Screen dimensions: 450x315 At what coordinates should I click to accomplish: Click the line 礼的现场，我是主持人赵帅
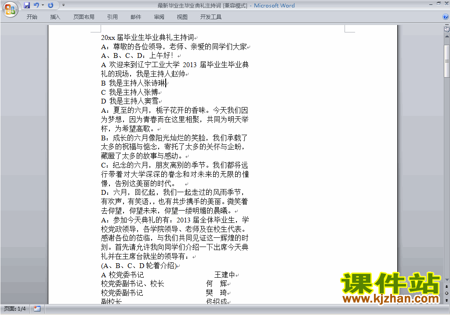[143, 74]
